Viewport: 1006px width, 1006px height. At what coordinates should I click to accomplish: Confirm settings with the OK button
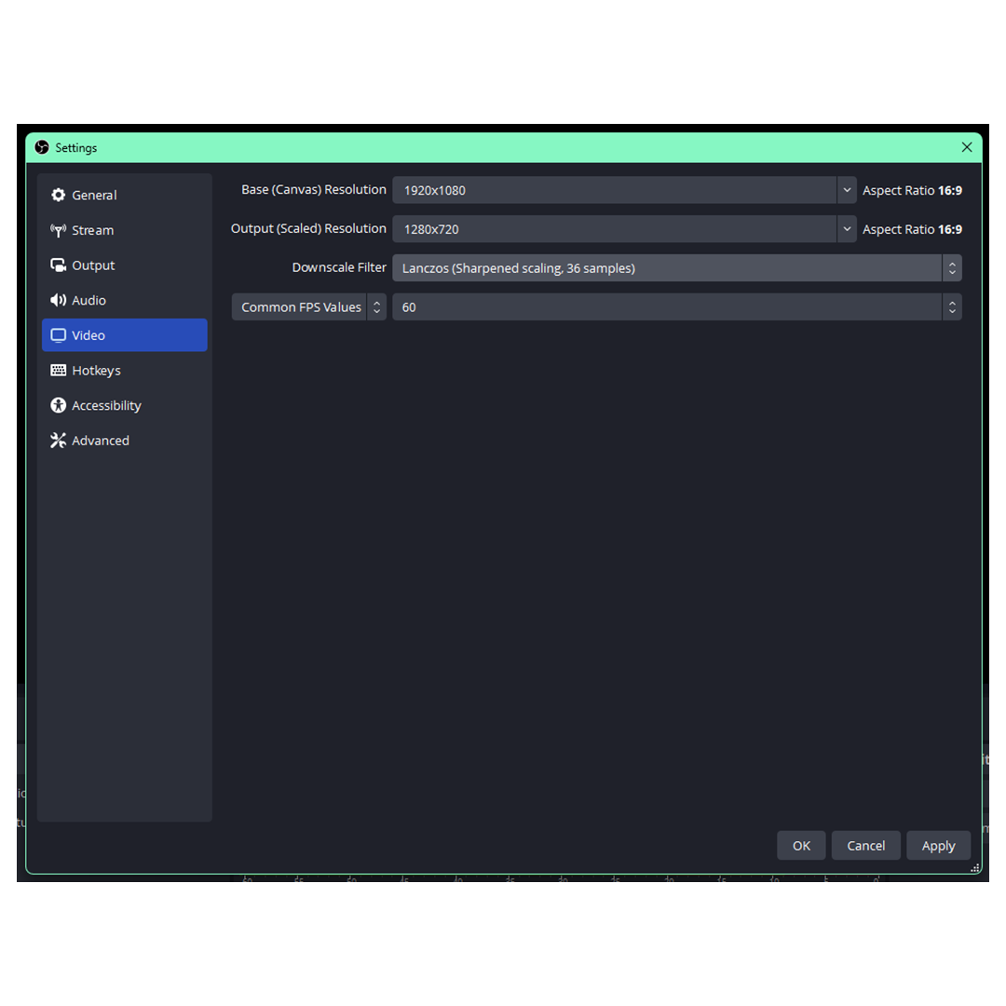coord(801,845)
